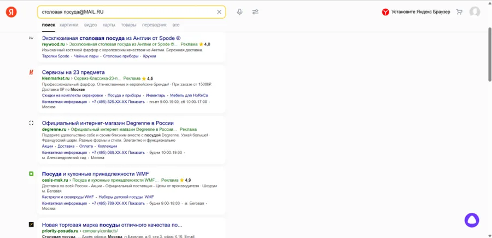This screenshot has height=238, width=492.
Task: Open the shopping cart icon
Action: [459, 12]
